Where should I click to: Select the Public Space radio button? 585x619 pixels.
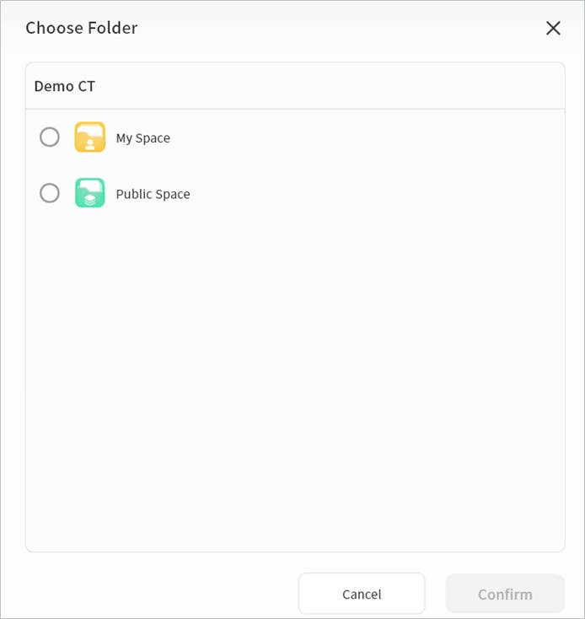(50, 193)
